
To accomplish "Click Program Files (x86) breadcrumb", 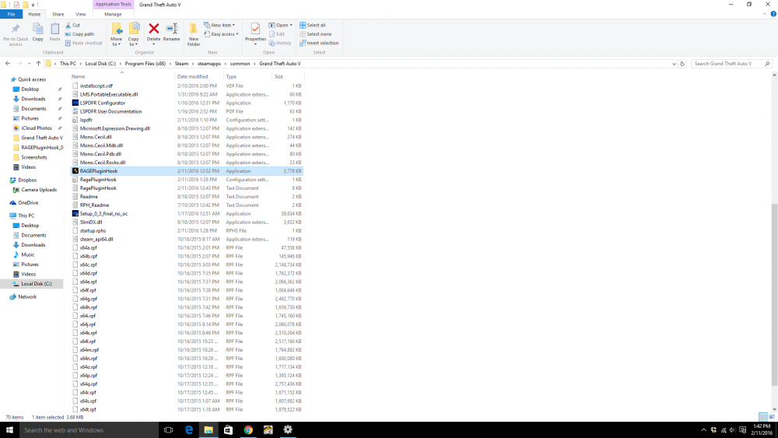I will (x=145, y=64).
